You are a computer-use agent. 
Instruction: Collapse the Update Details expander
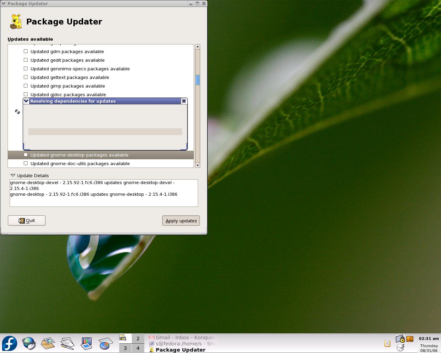pyautogui.click(x=13, y=175)
